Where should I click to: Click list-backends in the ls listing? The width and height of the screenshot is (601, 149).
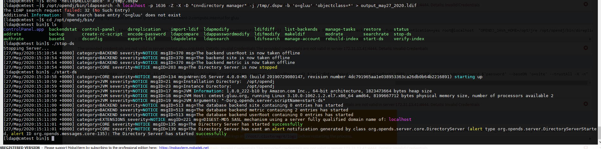pos(301,29)
